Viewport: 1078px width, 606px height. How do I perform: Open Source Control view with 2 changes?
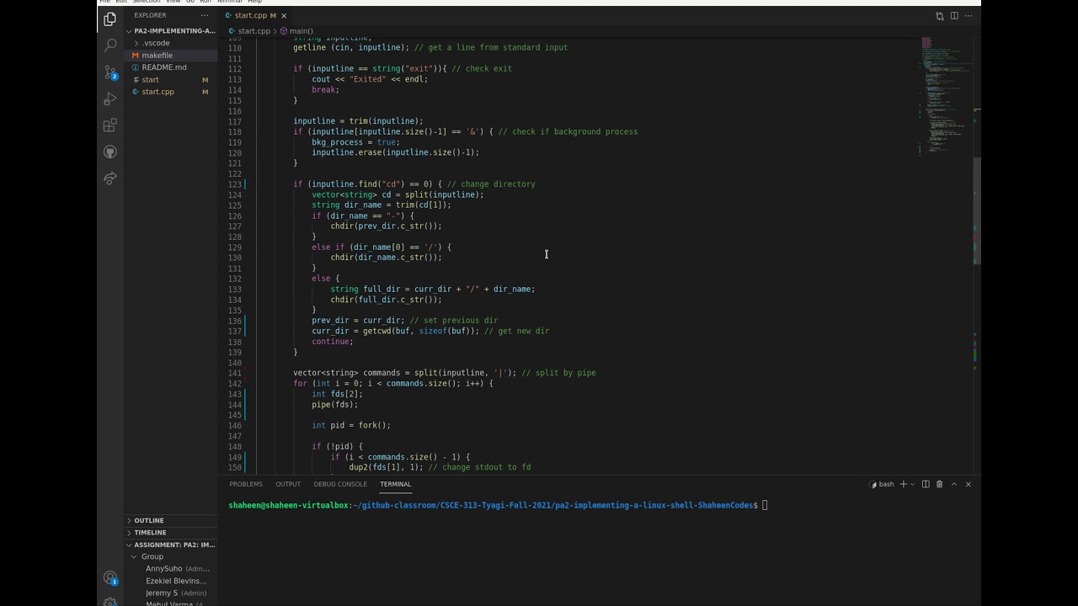(x=109, y=72)
